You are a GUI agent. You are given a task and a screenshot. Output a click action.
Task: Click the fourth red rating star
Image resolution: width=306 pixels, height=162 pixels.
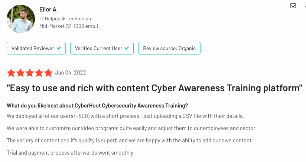(x=39, y=73)
